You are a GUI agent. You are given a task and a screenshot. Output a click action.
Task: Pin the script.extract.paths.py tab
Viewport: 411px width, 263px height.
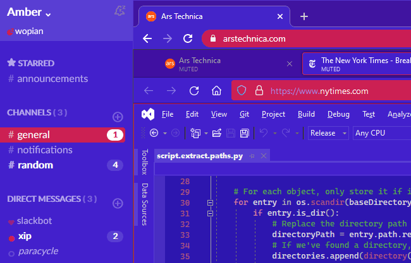pos(252,156)
